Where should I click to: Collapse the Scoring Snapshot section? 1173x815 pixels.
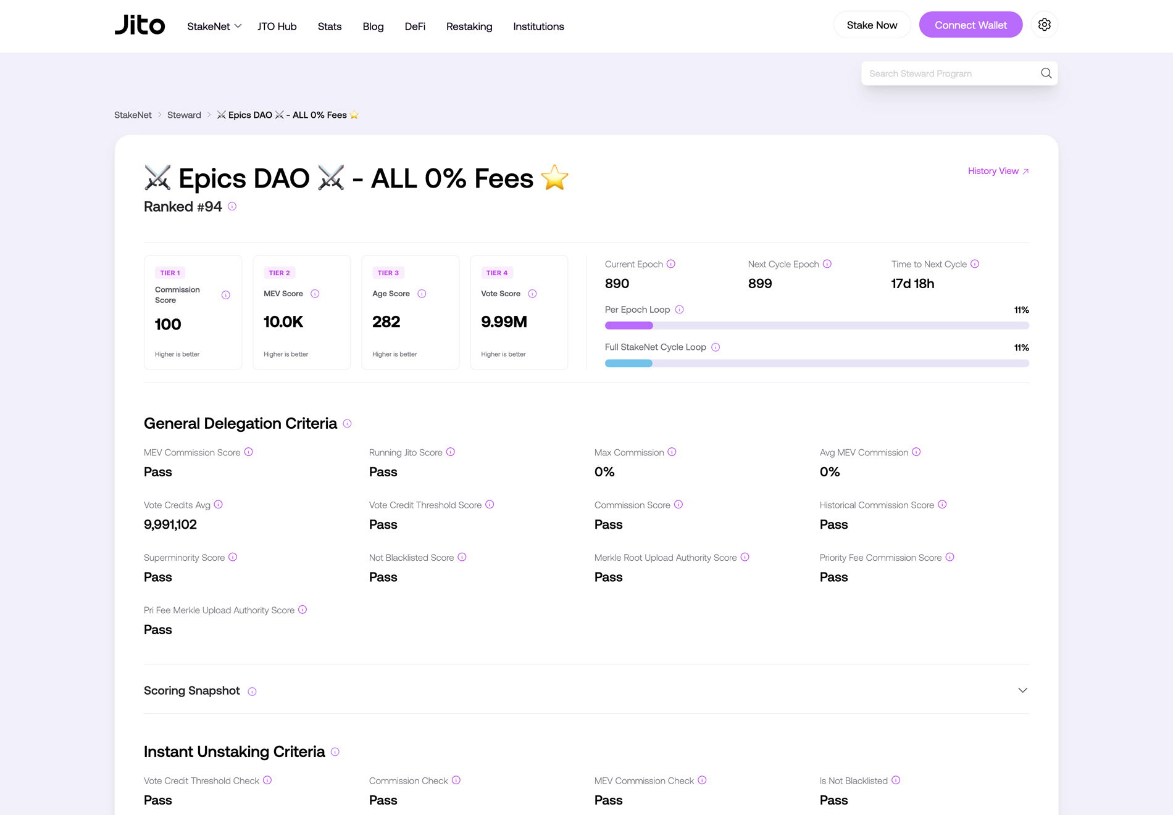click(x=1022, y=690)
